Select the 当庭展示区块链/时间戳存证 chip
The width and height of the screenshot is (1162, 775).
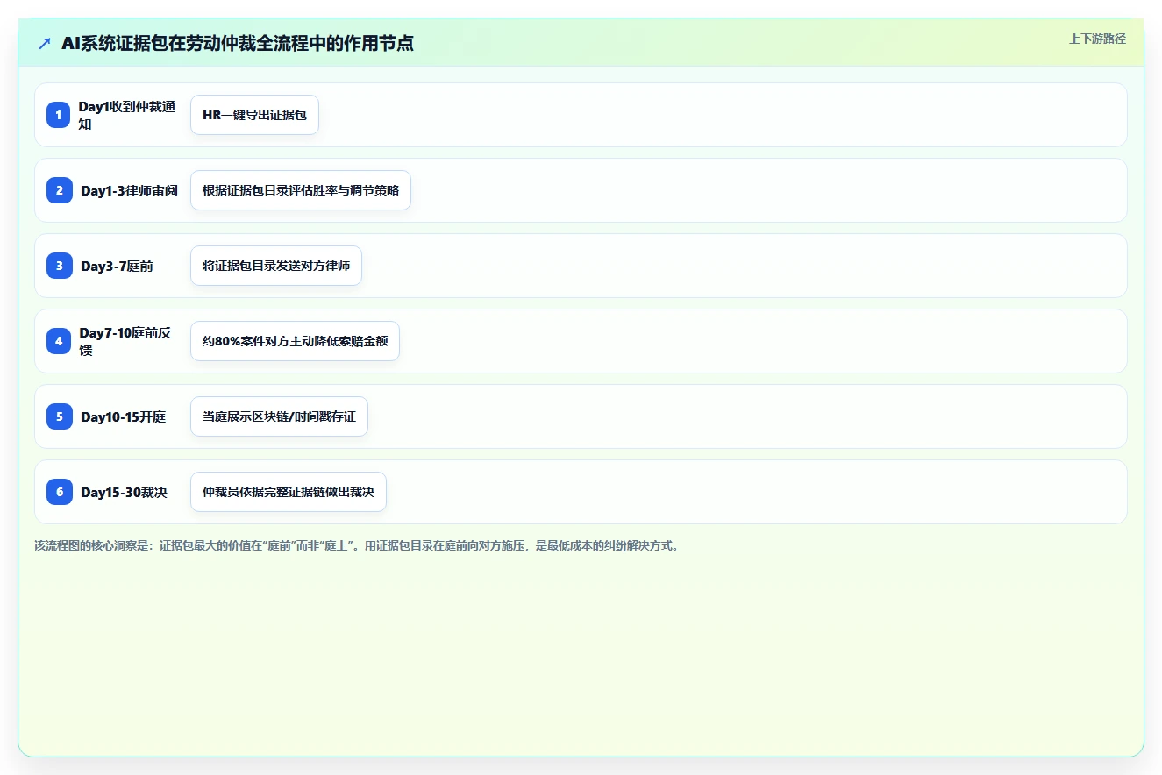279,416
